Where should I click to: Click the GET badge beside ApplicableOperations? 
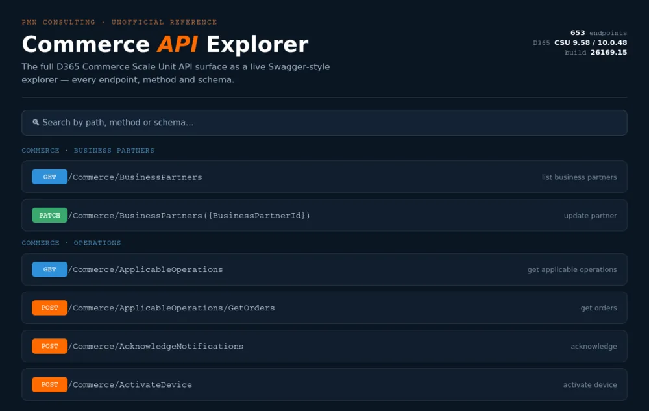[50, 269]
